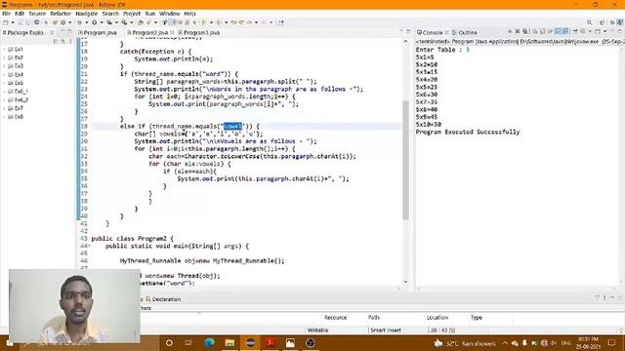Click the Resource column header in Problems view
Viewport: 625px width, 351px height.
point(335,318)
